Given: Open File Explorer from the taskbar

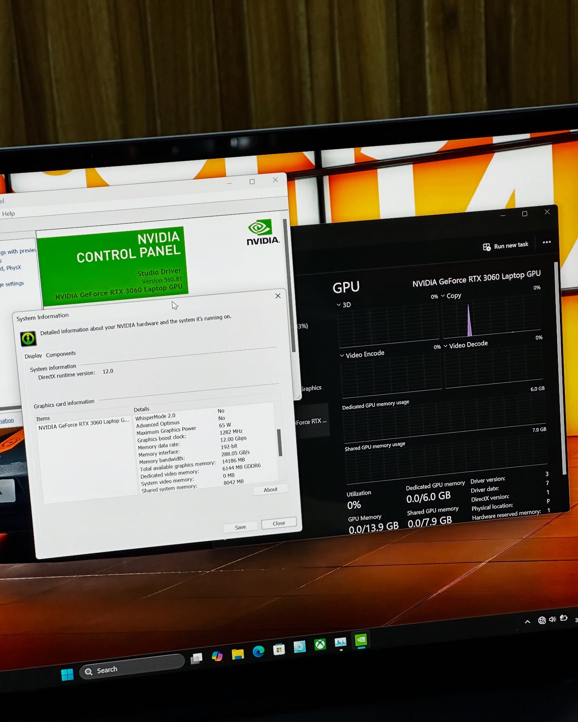Looking at the screenshot, I should coord(238,654).
